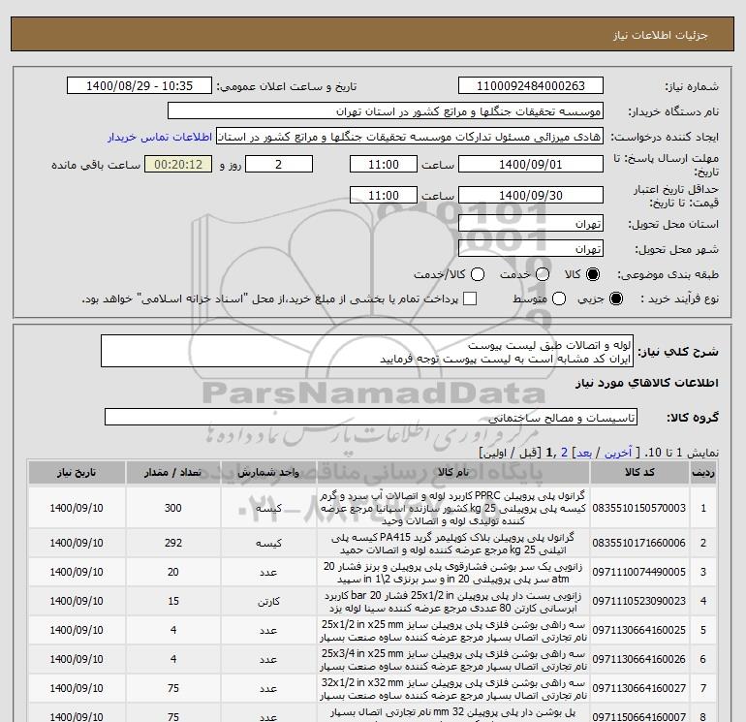This screenshot has width=746, height=722.
Task: Click the جزئیات اطلاعات نیاز header
Action: point(661,35)
